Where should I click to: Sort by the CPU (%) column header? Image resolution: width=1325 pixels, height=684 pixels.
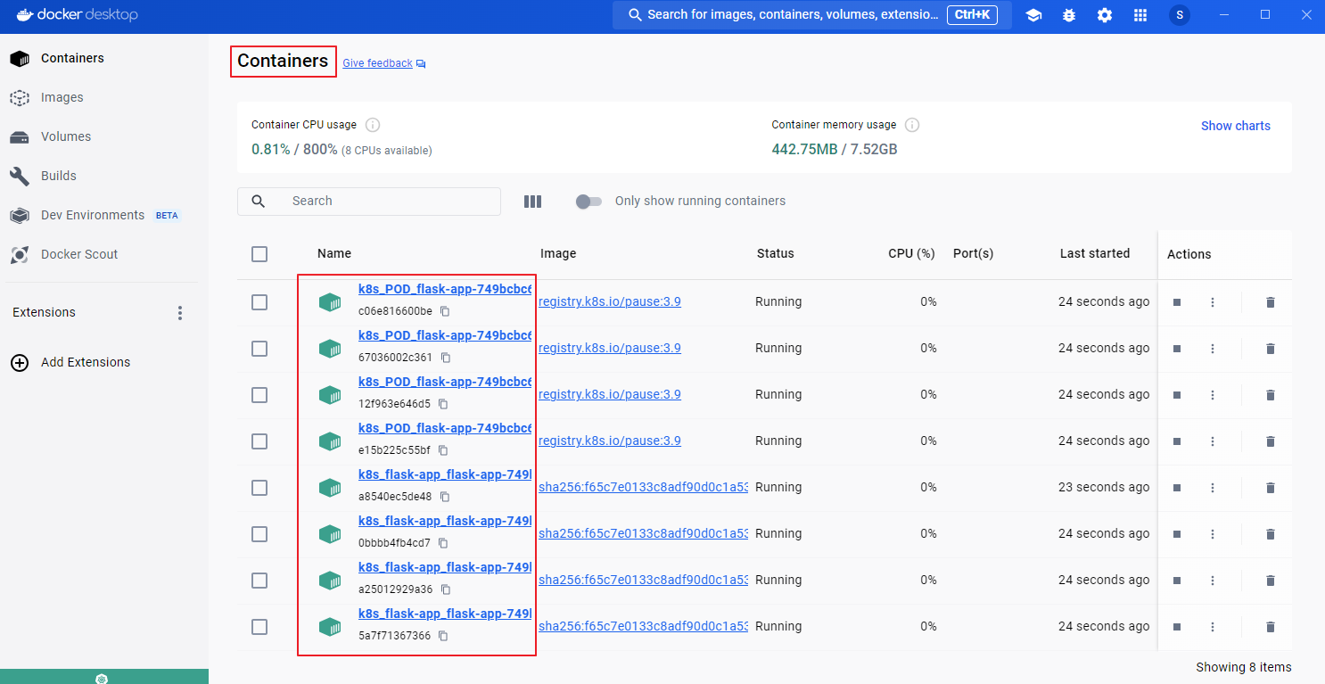coord(911,253)
